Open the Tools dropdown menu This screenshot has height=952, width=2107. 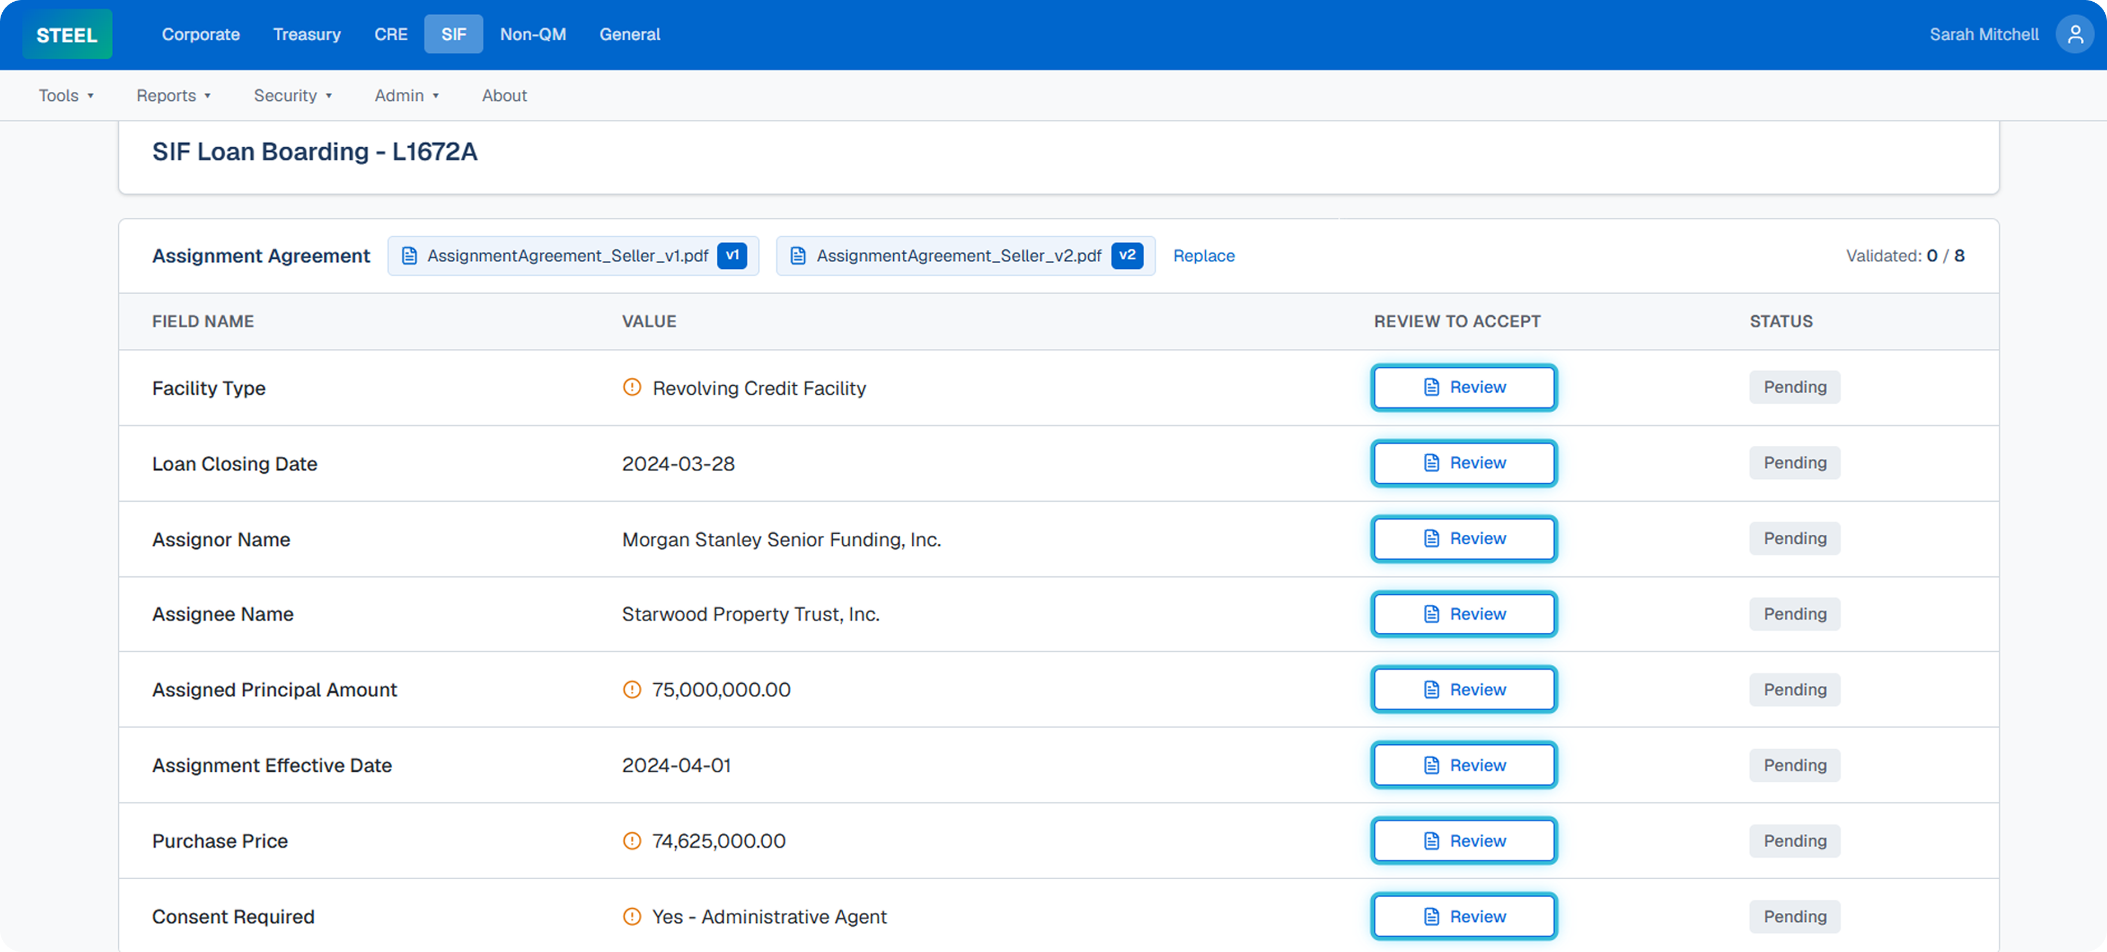(x=66, y=96)
